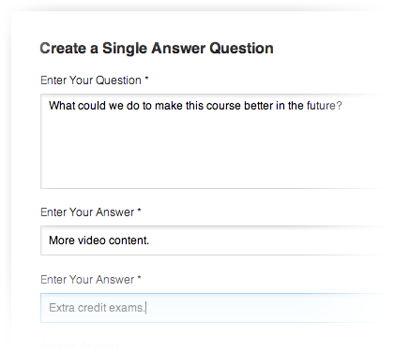Viewport: 395px width, 350px height.
Task: Focus the 'More video content.' answer field
Action: (213, 241)
